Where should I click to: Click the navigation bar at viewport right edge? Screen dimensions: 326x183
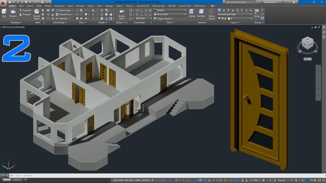pos(318,83)
